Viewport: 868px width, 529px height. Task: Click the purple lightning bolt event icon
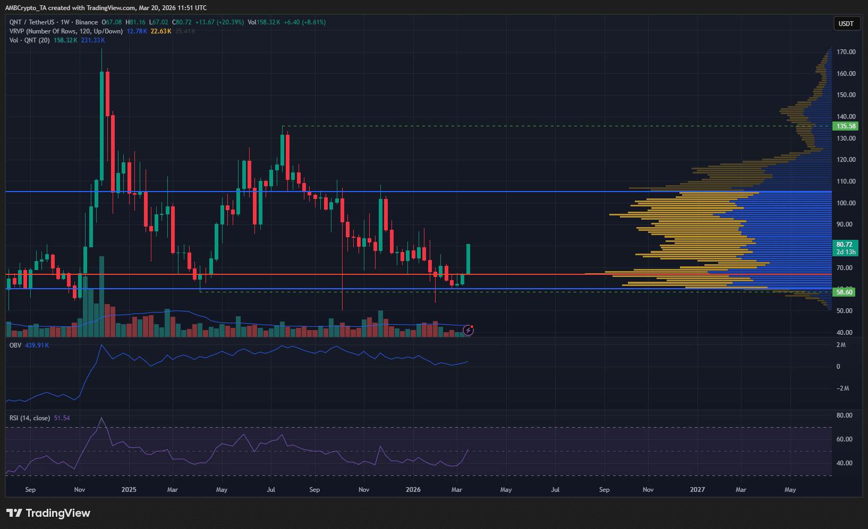click(x=467, y=331)
